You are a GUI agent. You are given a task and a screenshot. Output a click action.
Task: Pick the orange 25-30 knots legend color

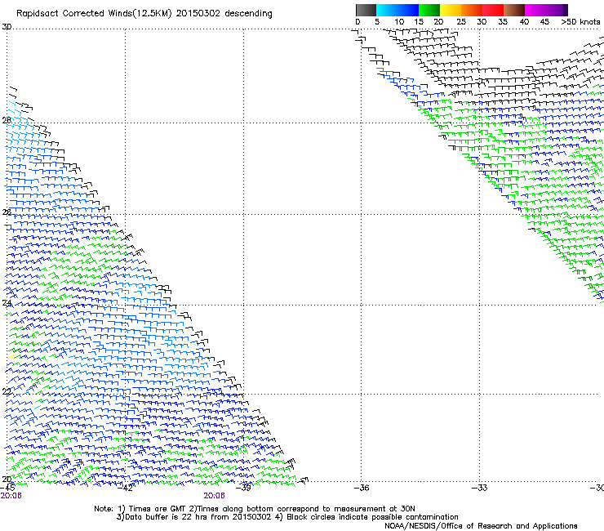(472, 10)
